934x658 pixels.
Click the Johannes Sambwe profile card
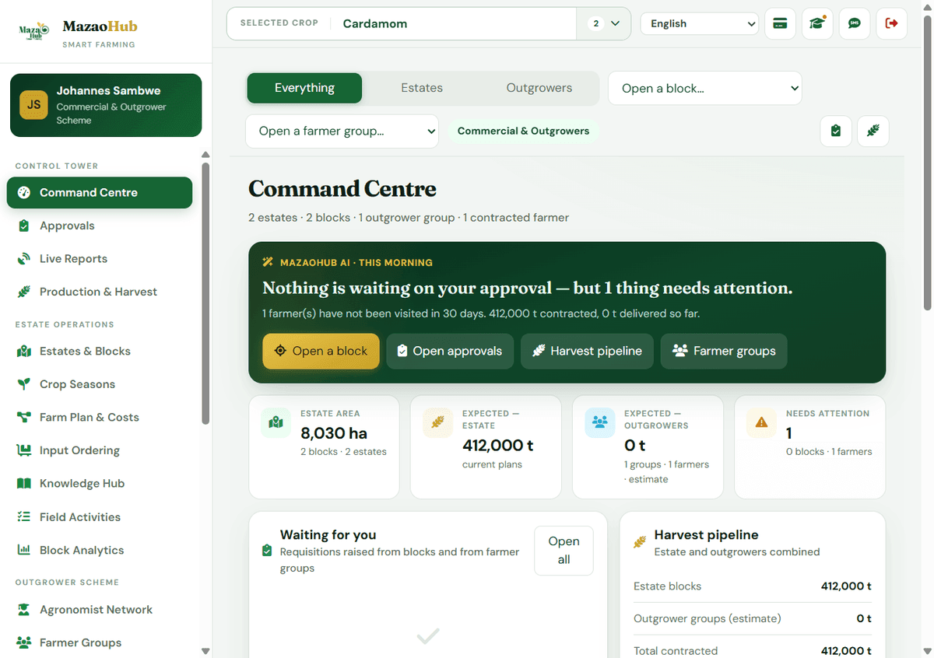(x=106, y=105)
